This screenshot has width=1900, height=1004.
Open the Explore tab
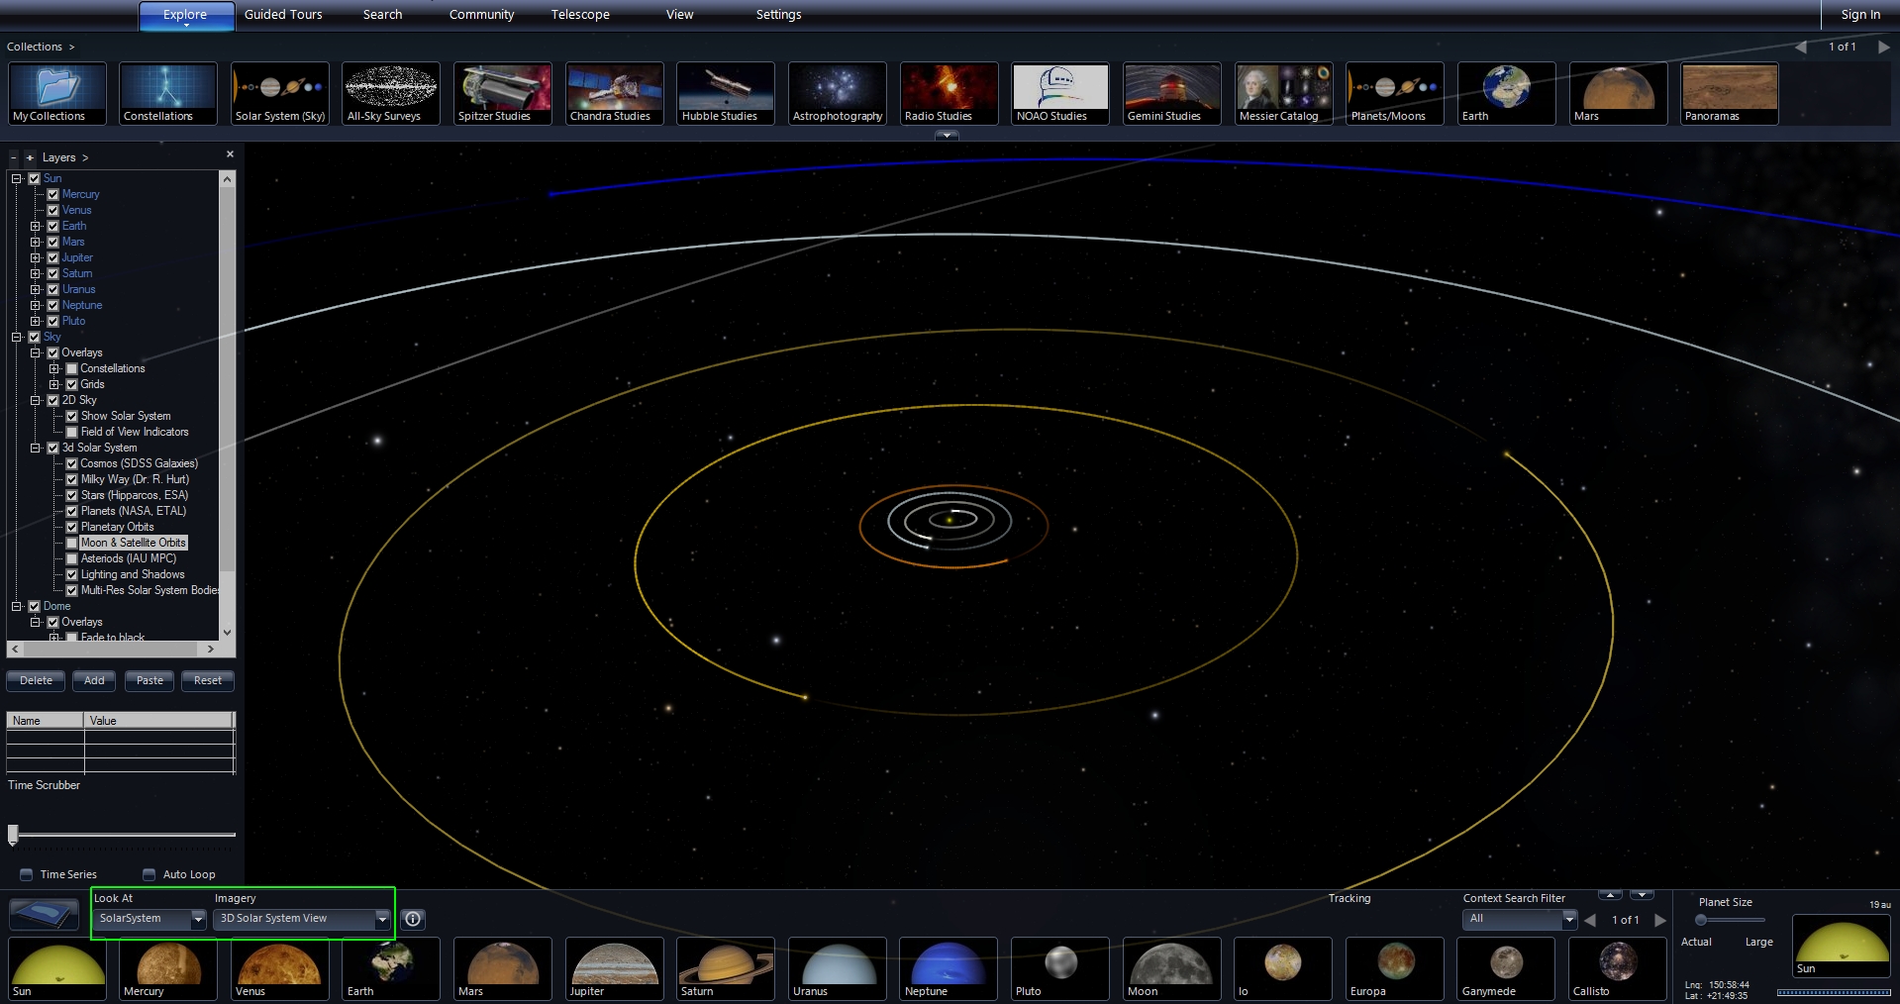[186, 15]
